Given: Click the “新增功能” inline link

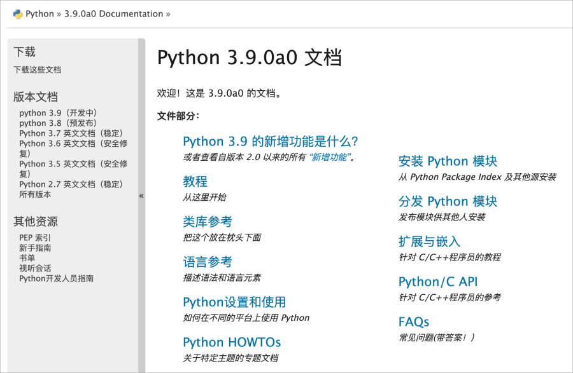Looking at the screenshot, I should click(329, 157).
